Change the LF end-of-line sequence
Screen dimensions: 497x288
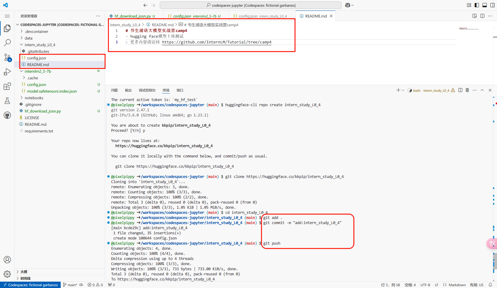437,285
